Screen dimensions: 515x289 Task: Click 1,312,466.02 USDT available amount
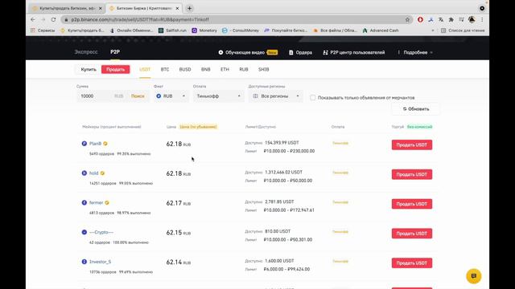tap(283, 172)
